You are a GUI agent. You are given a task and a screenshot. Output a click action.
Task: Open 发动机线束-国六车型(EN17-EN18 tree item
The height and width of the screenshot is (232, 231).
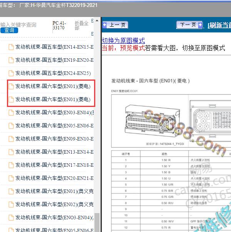pyautogui.click(x=54, y=165)
